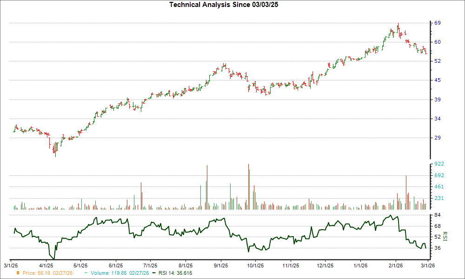Image resolution: width=465 pixels, height=279 pixels.
Task: Expand the RSI axis label on the right
Action: point(445,236)
